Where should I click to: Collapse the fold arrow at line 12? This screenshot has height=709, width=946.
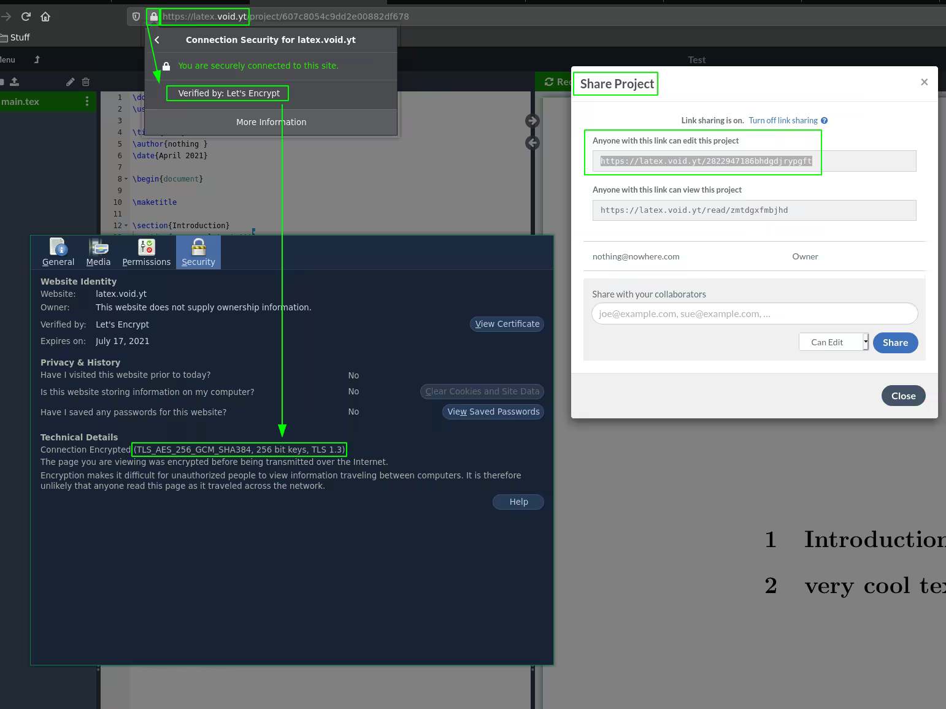coord(126,226)
